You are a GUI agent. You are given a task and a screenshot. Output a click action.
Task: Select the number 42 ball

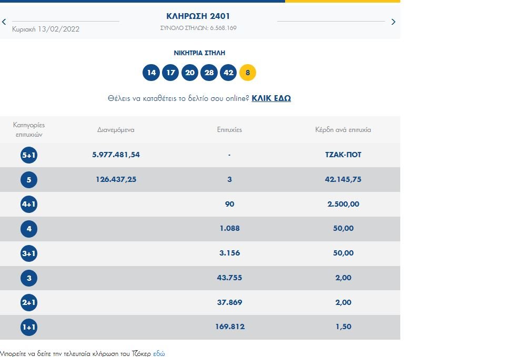[x=228, y=73]
